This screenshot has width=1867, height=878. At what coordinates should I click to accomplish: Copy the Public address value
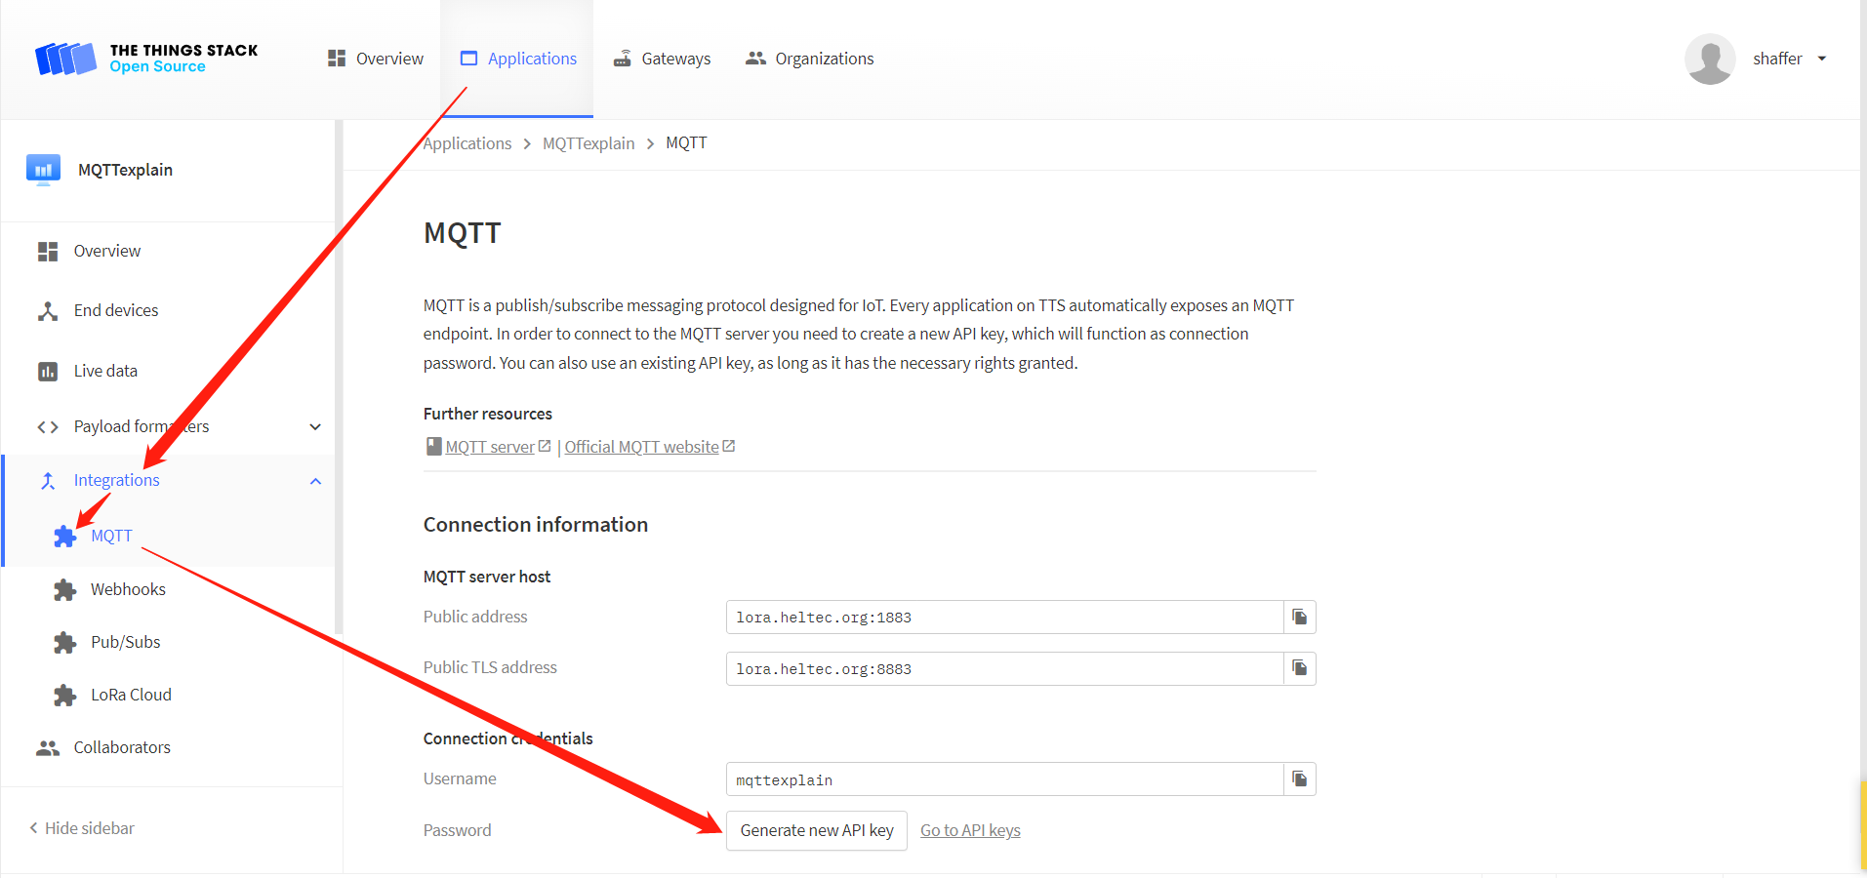tap(1299, 618)
